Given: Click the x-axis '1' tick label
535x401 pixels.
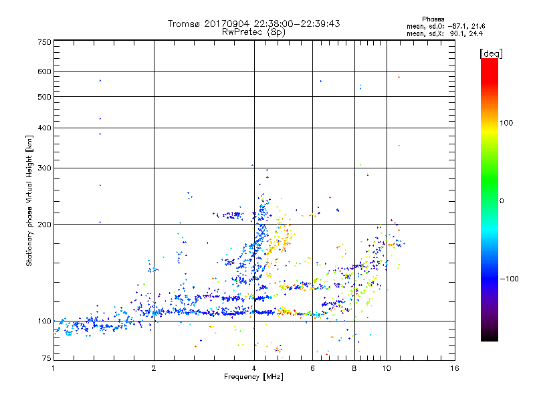Looking at the screenshot, I should (x=53, y=368).
